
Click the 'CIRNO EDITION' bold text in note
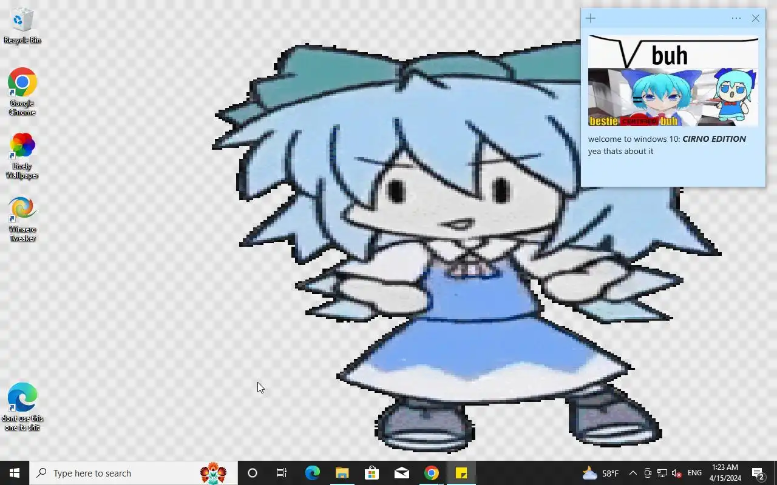(x=714, y=139)
